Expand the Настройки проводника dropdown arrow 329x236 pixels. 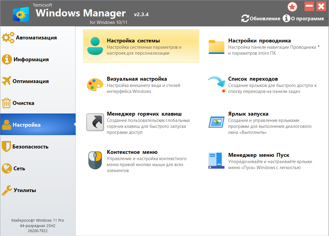pyautogui.click(x=319, y=47)
